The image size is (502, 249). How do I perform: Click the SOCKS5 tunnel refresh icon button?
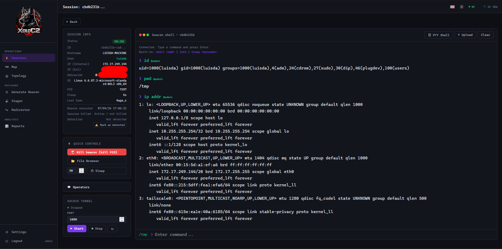(112, 229)
